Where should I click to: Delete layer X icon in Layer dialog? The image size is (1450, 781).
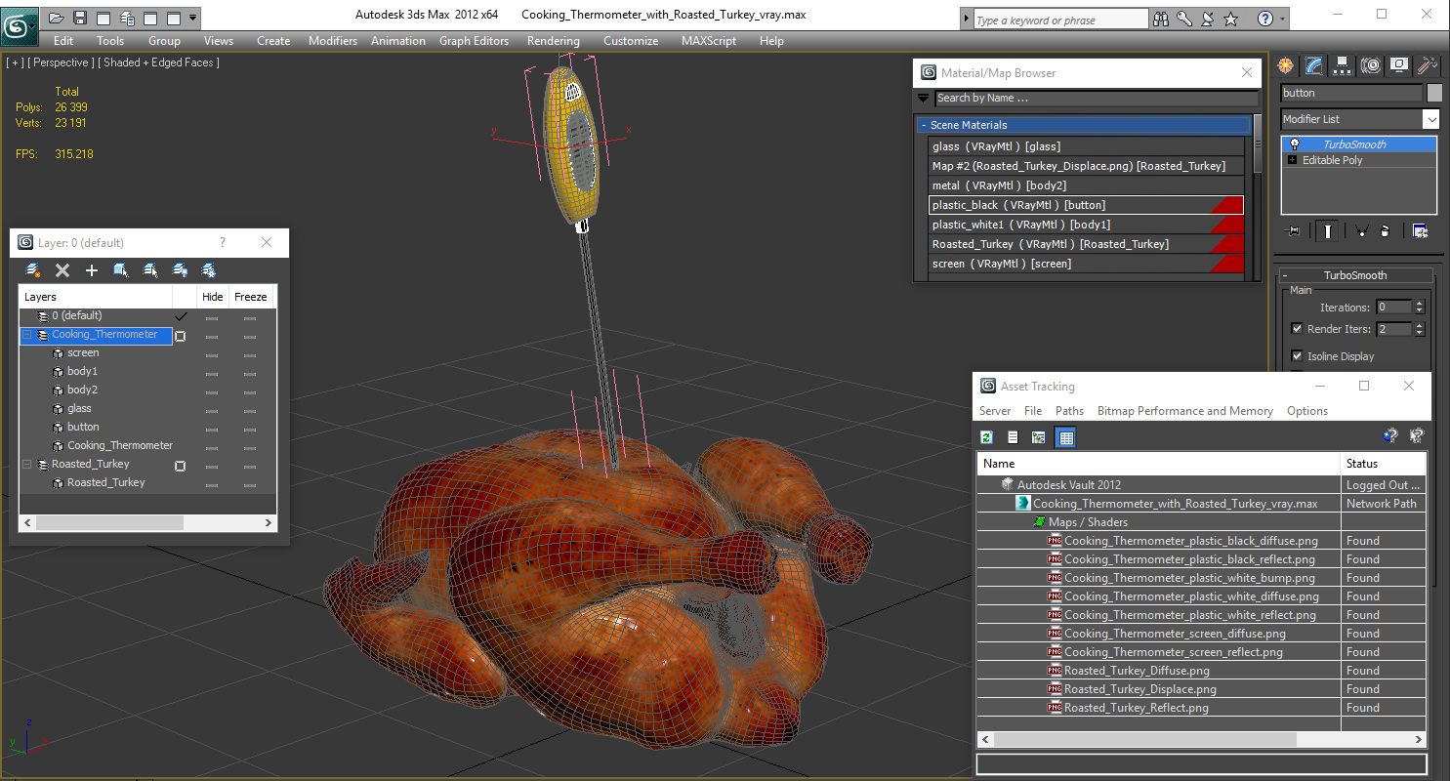(x=62, y=270)
